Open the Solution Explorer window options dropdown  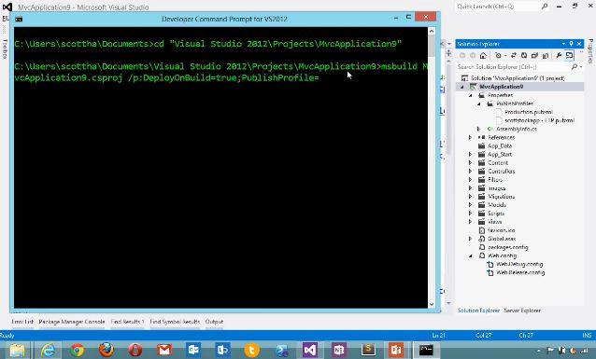563,44
